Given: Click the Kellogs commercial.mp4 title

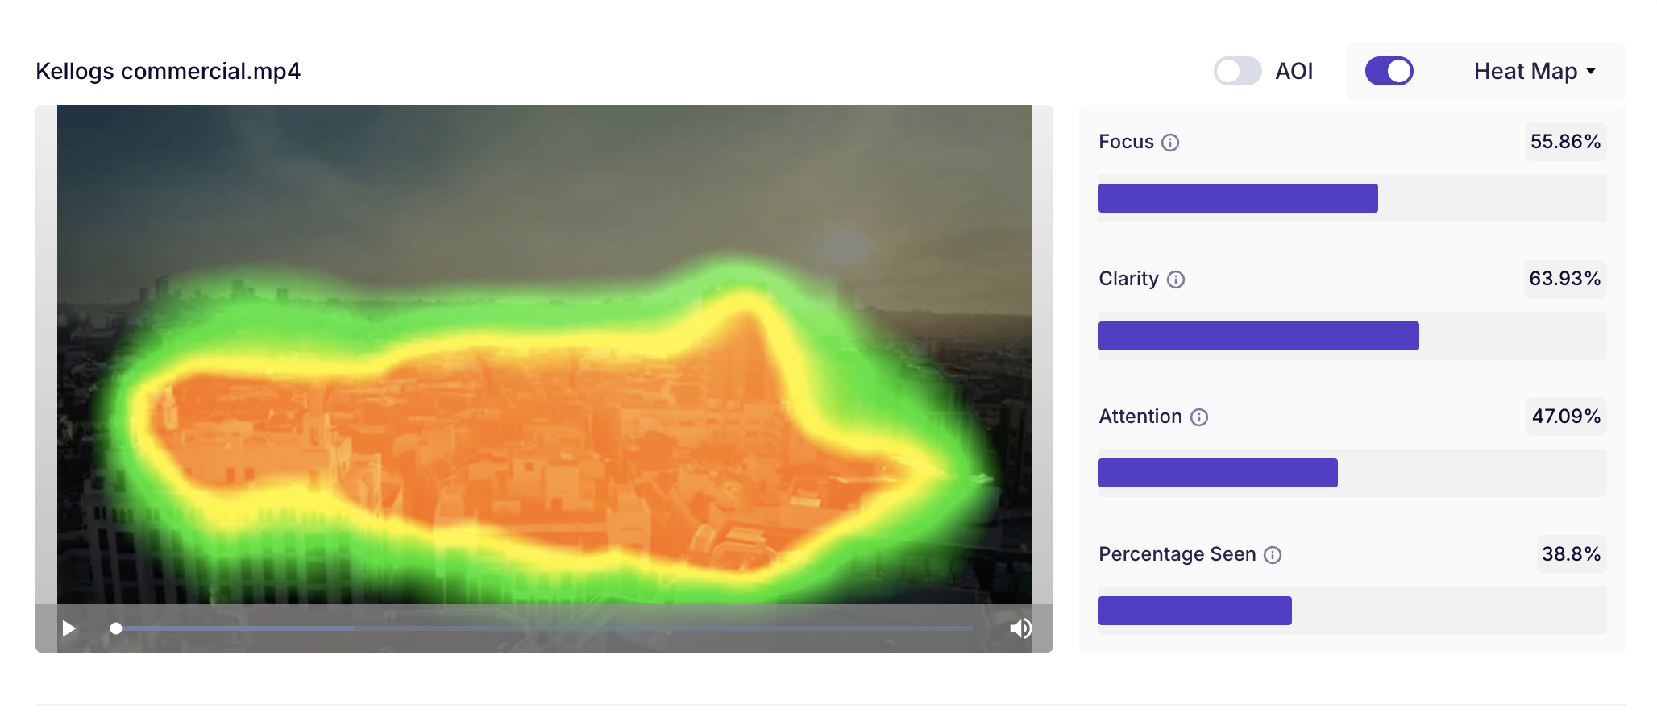Looking at the screenshot, I should click(168, 71).
